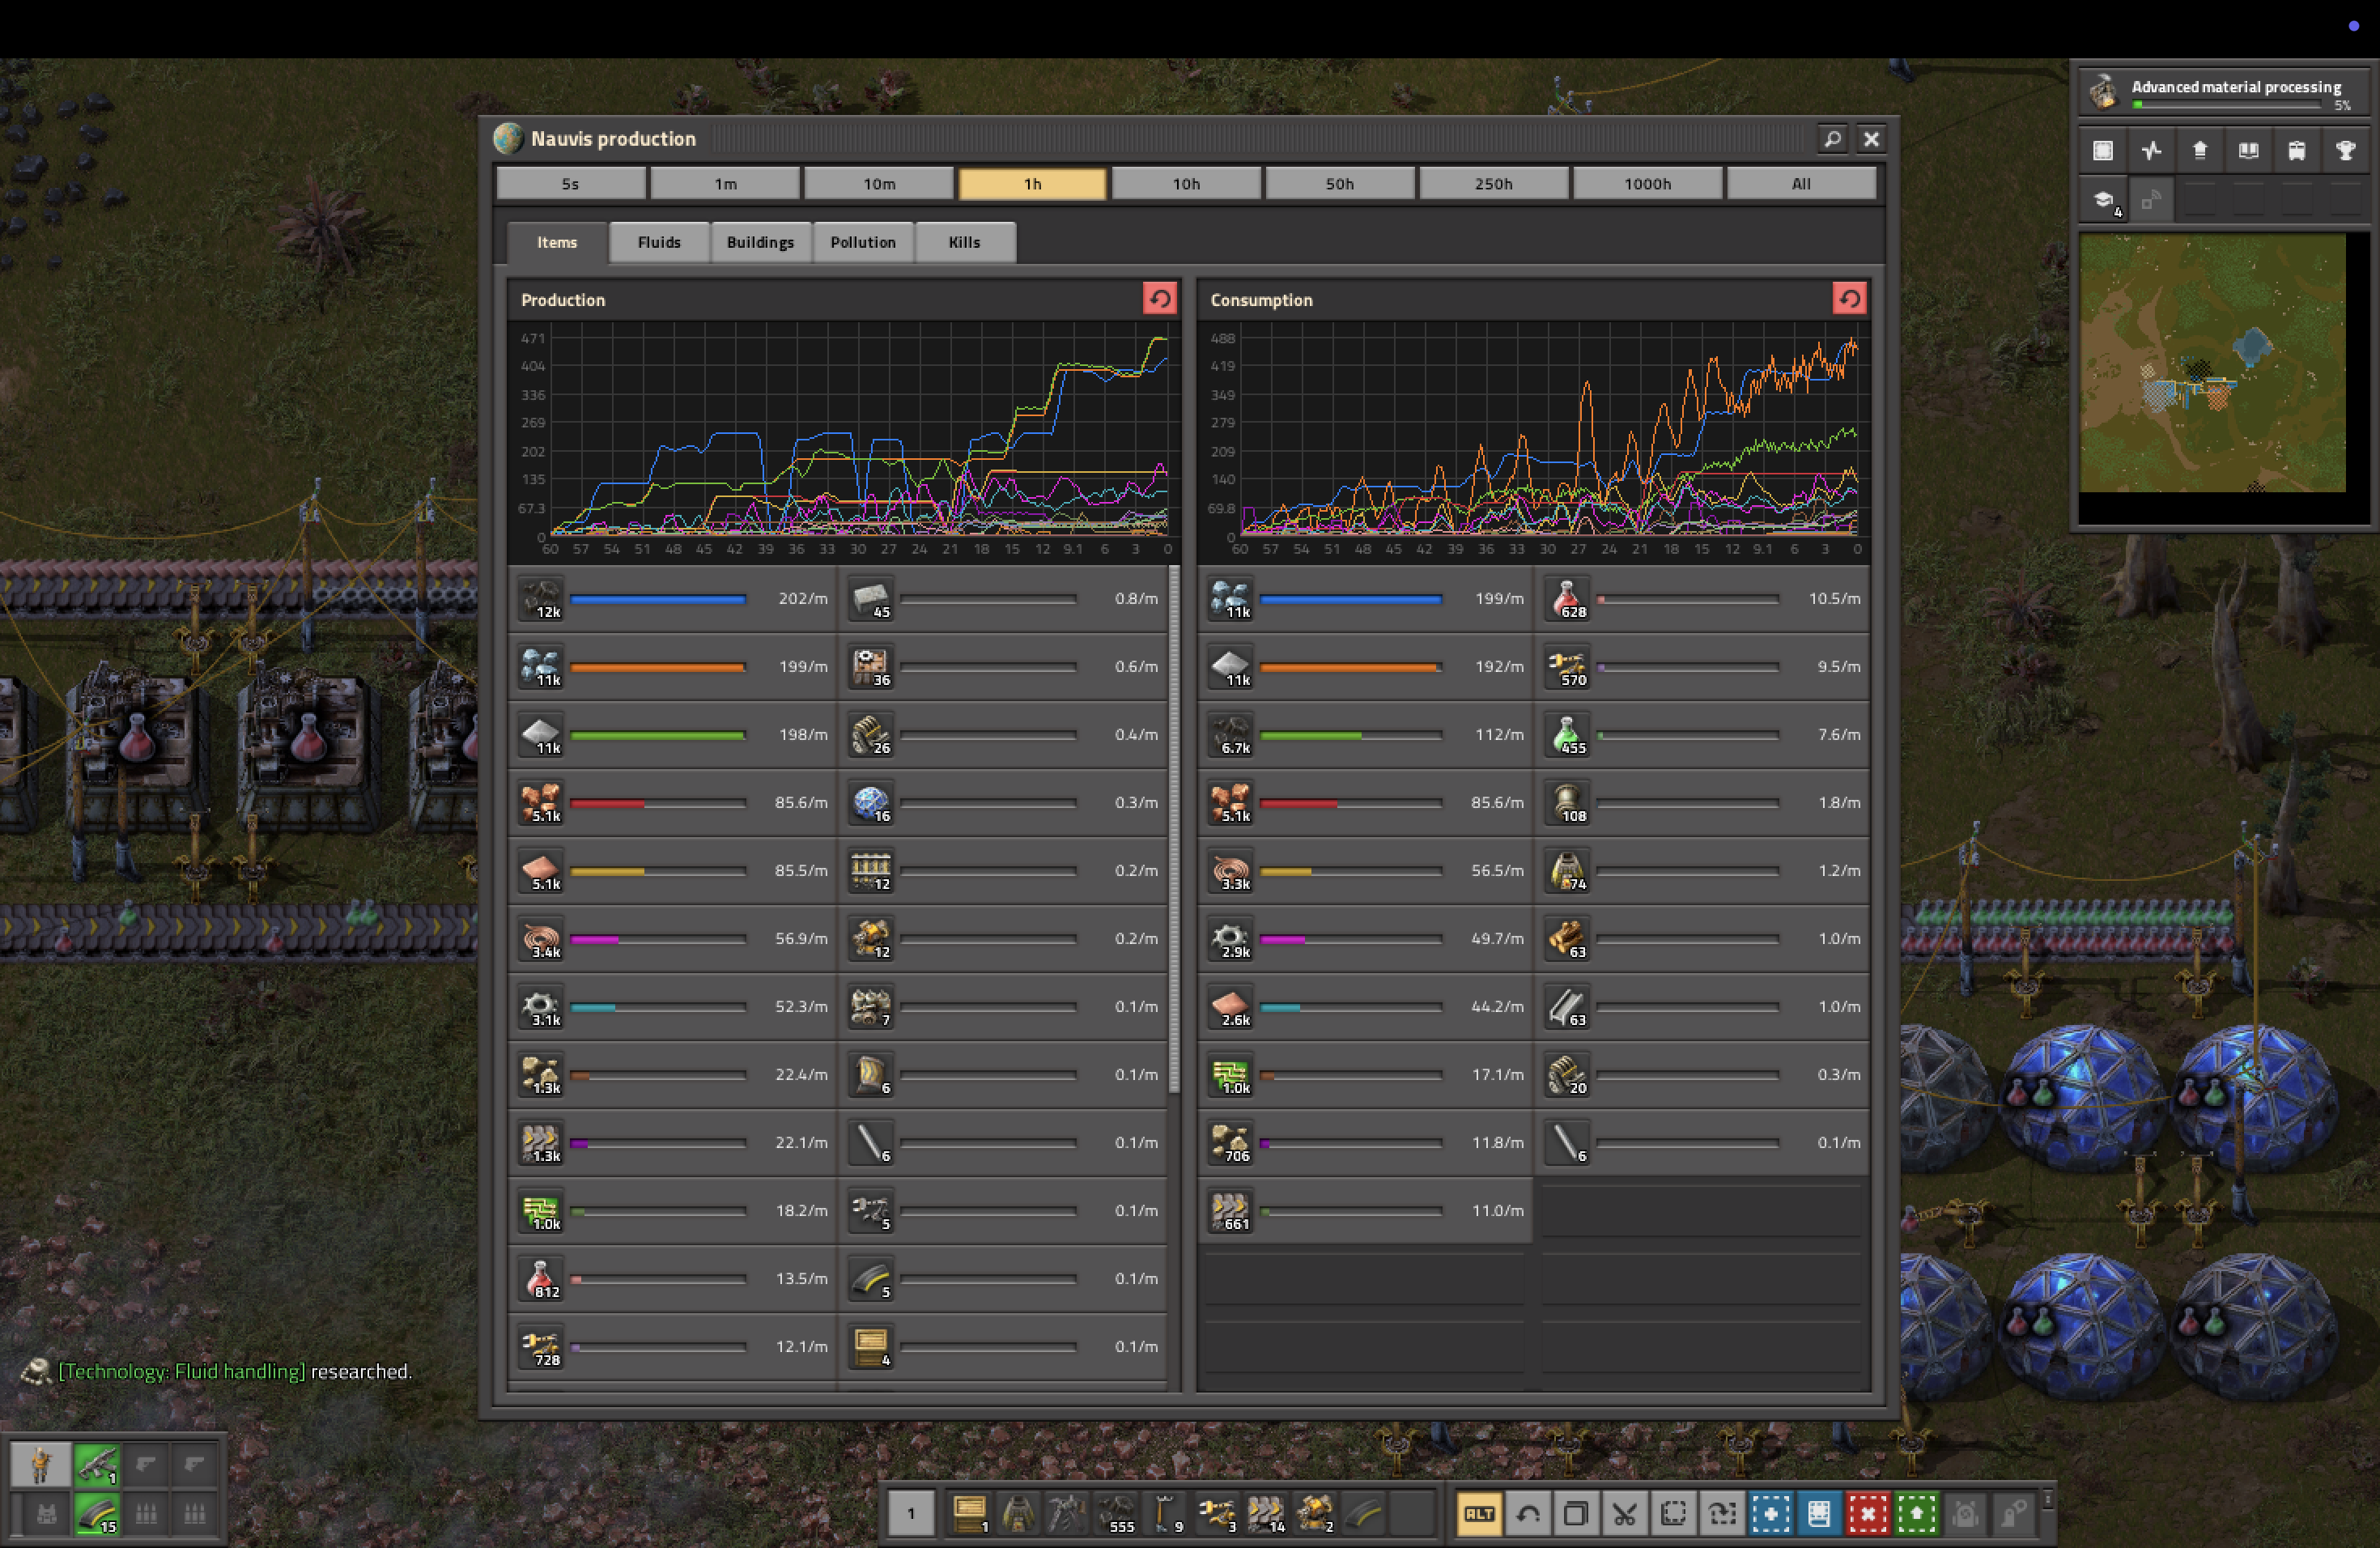Open the tips graduation cap icon

2103,200
